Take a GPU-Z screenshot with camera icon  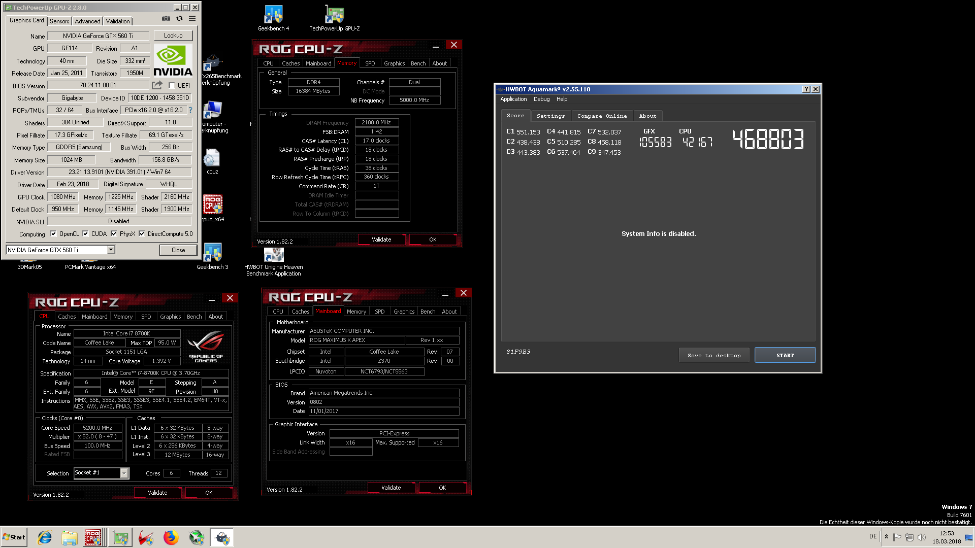166,19
